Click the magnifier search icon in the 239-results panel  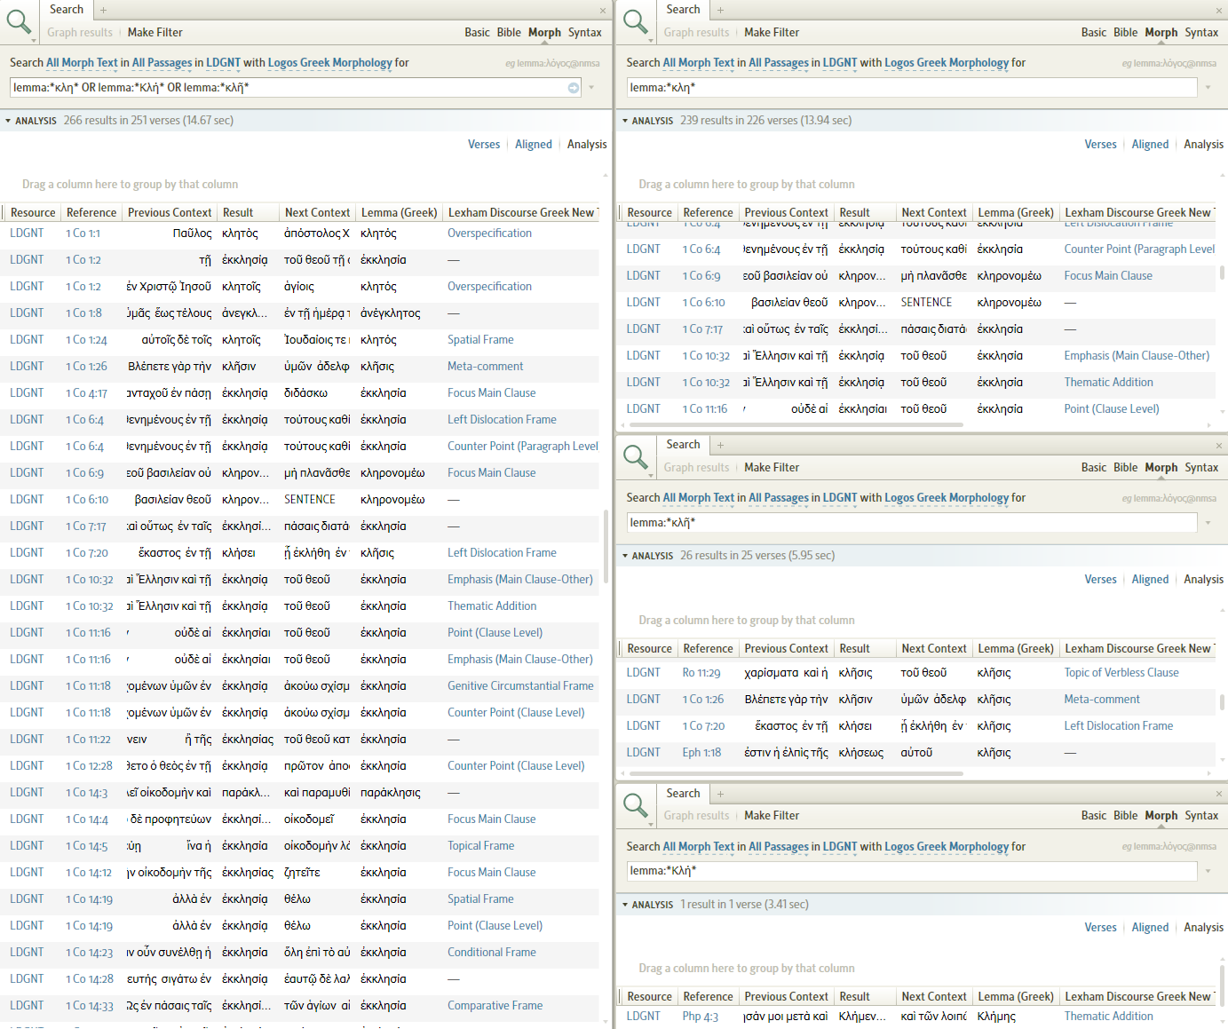click(x=636, y=20)
